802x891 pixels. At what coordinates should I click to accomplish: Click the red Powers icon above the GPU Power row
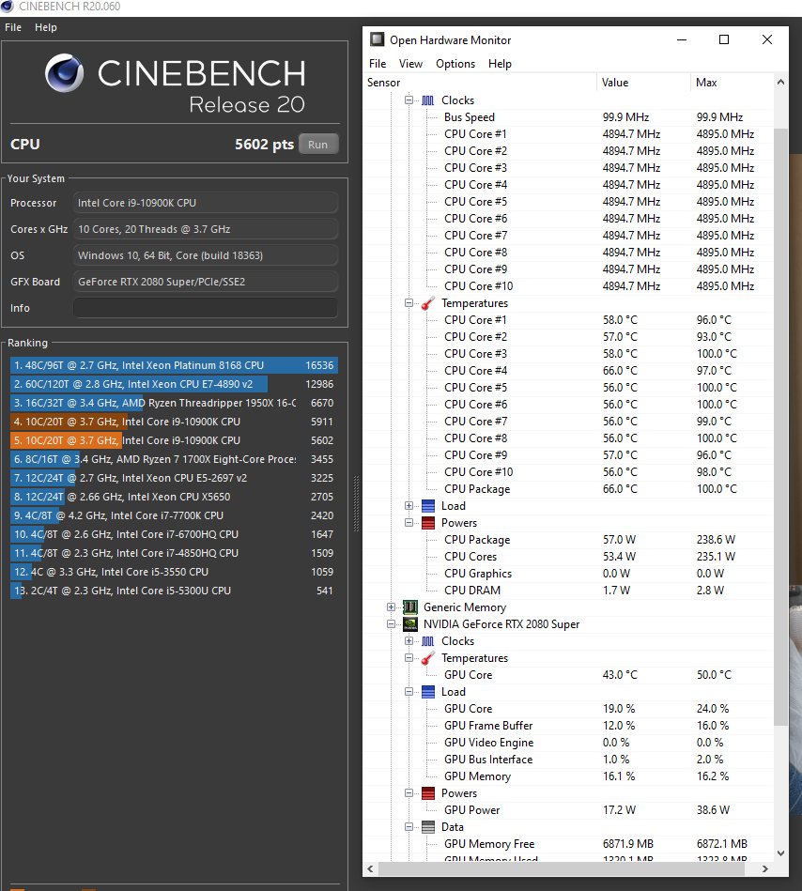click(428, 794)
